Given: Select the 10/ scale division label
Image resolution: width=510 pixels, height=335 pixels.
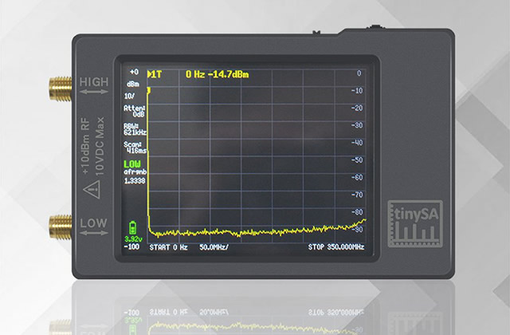Looking at the screenshot, I should click(131, 95).
